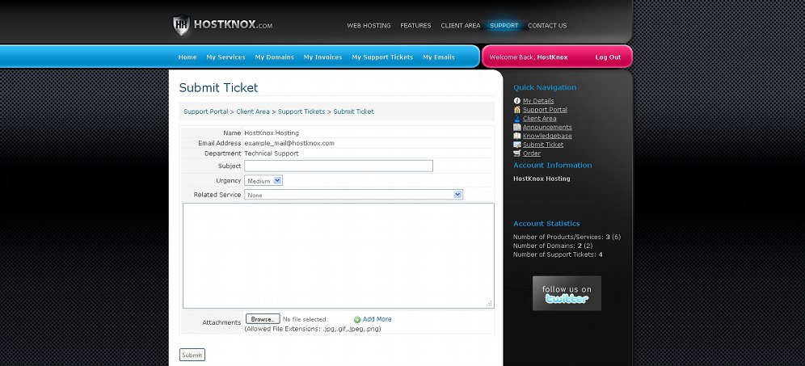Screen dimensions: 805x366
Task: Click the Number of Support Tickets: 4 line
Action: click(558, 254)
